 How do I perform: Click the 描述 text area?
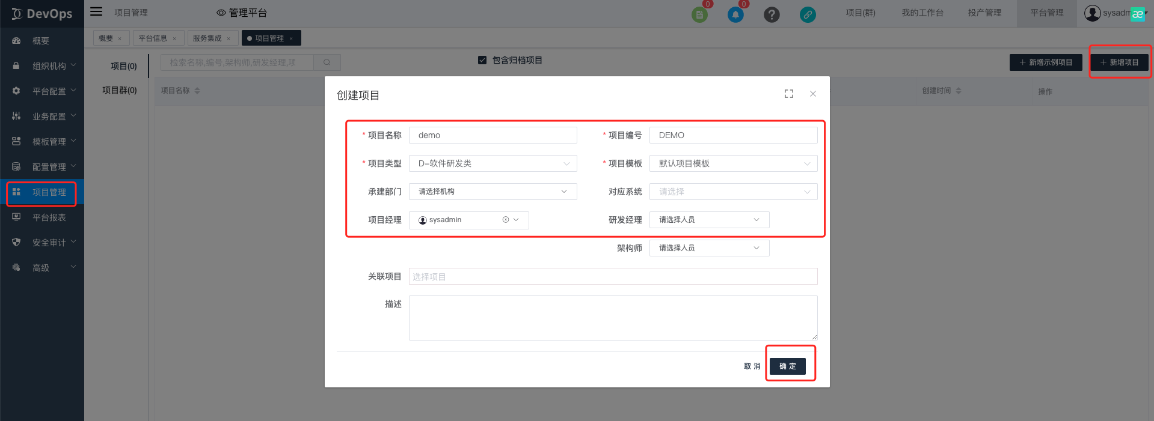click(613, 318)
